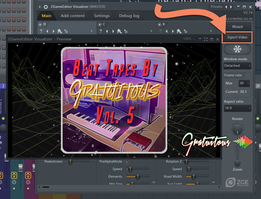The height and width of the screenshot is (199, 261).
Task: Click the clone layer icon beside deck C brush
Action: (126, 31)
